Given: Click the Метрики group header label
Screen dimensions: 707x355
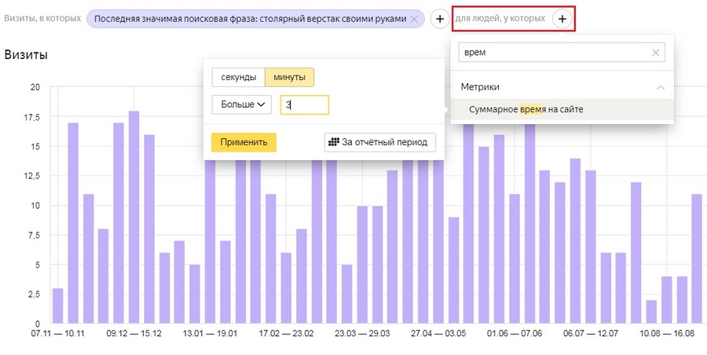Looking at the screenshot, I should pyautogui.click(x=481, y=87).
